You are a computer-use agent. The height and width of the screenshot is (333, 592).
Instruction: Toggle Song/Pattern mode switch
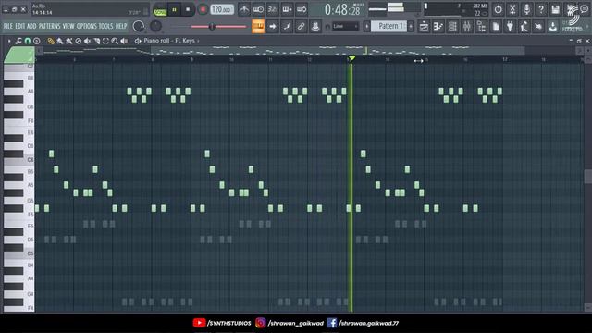click(x=160, y=10)
